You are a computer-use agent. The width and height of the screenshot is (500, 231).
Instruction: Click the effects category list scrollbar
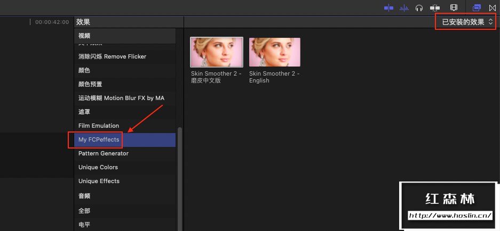coord(179,178)
